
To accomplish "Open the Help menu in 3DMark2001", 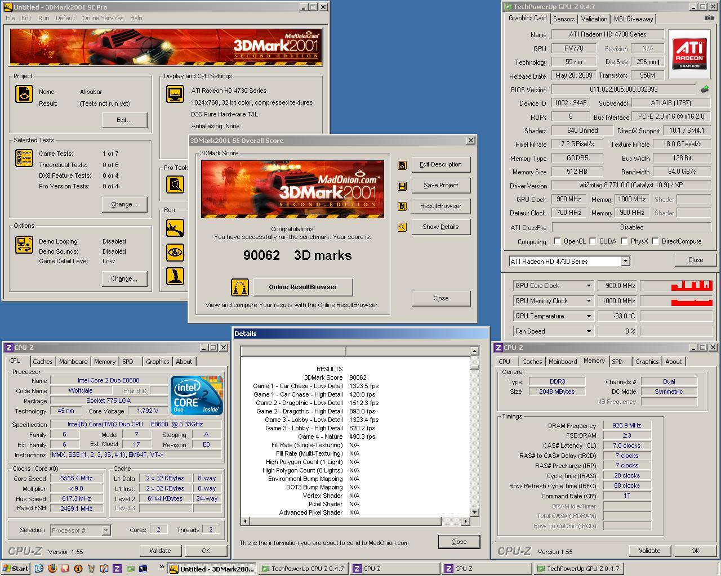I will coord(136,18).
